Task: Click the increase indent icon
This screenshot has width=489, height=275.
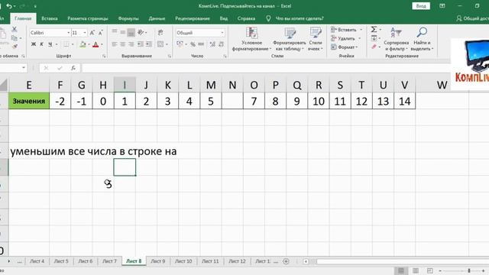Action: coord(149,44)
